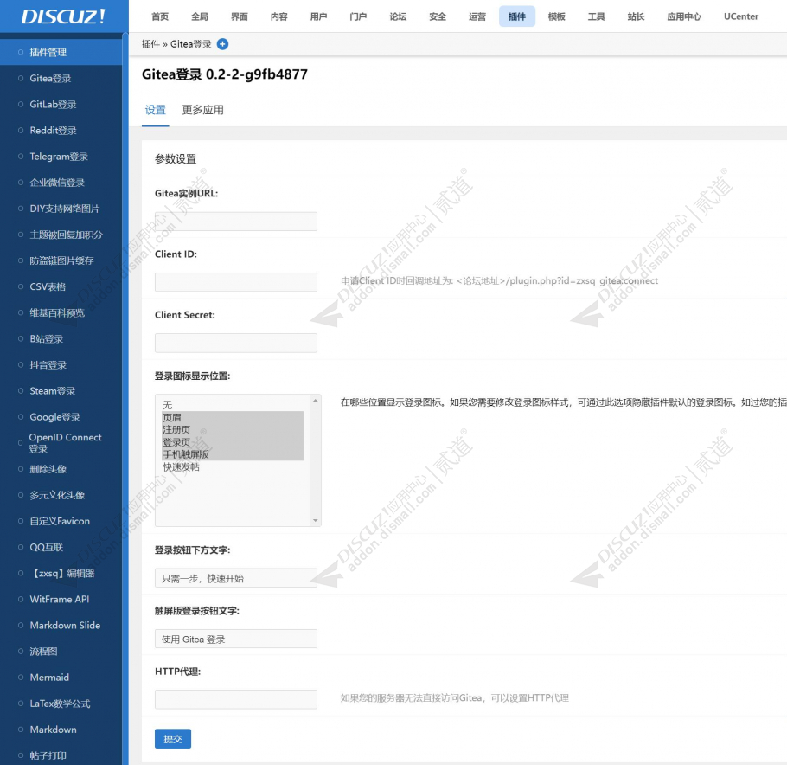
Task: Open 【zxsq】编辑器 in the sidebar
Action: 61,574
